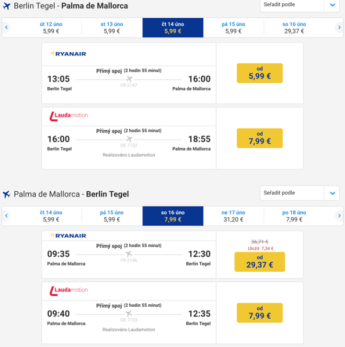The width and height of the screenshot is (345, 347).
Task: Click the Laudamotion logo on outbound flight
Action: (69, 116)
